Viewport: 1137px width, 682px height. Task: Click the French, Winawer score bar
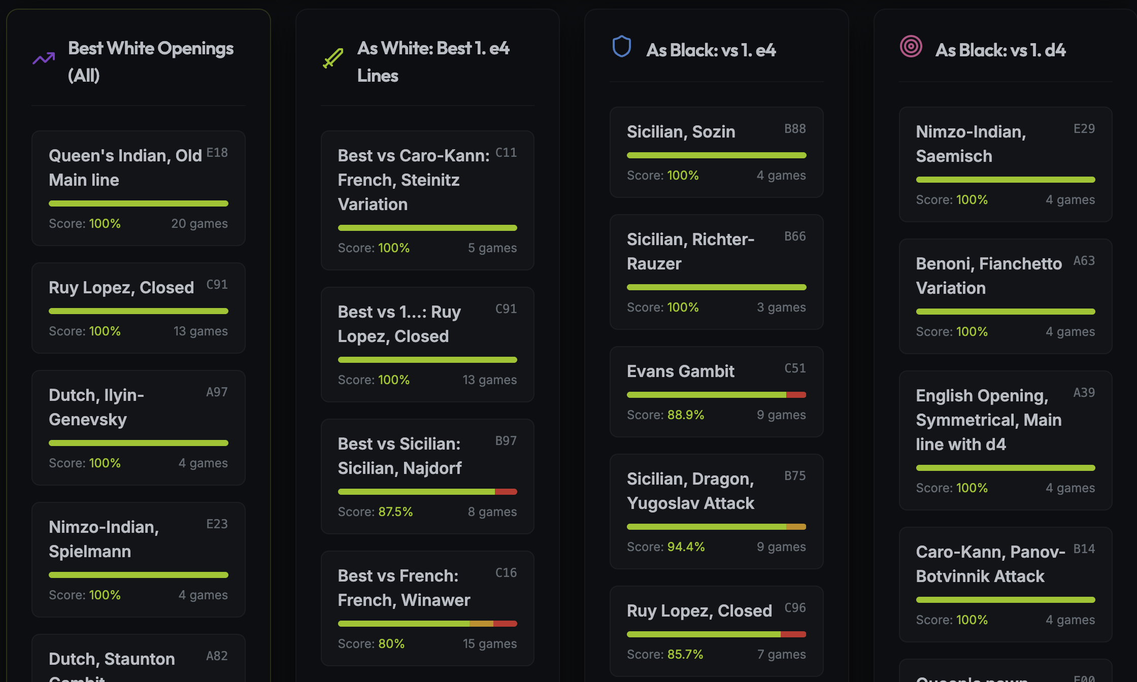pos(427,624)
